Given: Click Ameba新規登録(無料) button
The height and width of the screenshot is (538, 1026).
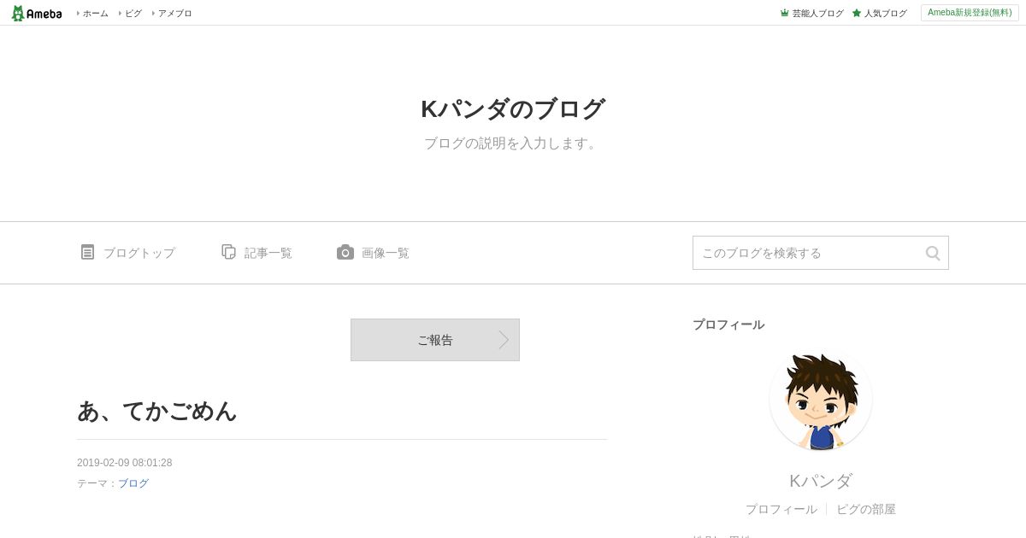Looking at the screenshot, I should tap(970, 13).
